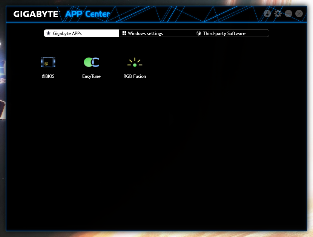This screenshot has width=313, height=237.
Task: Switch to the Third-party Software tab
Action: point(231,33)
